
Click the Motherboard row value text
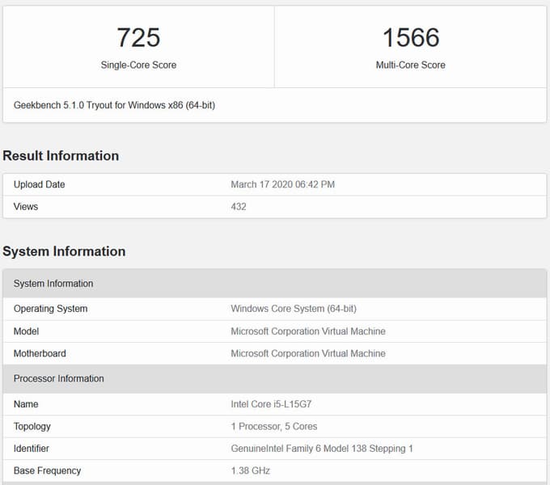[x=308, y=353]
